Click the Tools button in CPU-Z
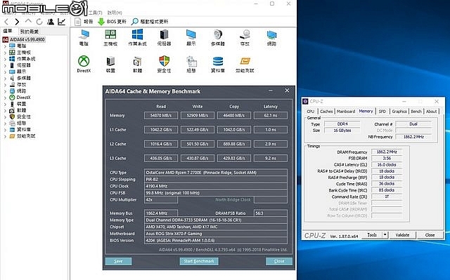The image size is (450, 280). (x=372, y=235)
